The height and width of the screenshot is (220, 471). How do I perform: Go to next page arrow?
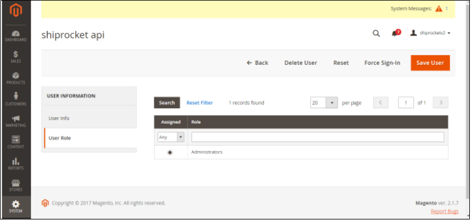pos(440,103)
